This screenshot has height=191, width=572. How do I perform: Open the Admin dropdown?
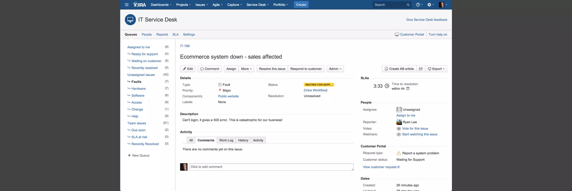pos(335,69)
